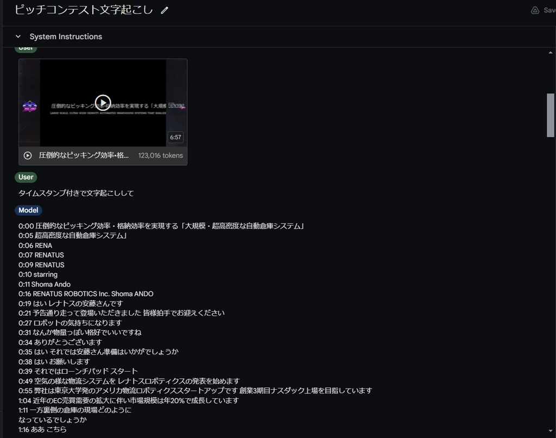
Task: Collapse the System Instructions chevron
Action: [x=18, y=36]
